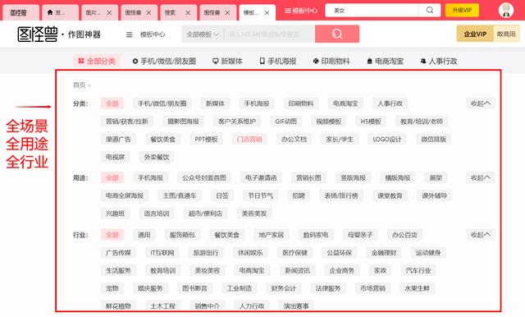Click the 敢商用 button
This screenshot has width=525, height=317.
pyautogui.click(x=506, y=34)
